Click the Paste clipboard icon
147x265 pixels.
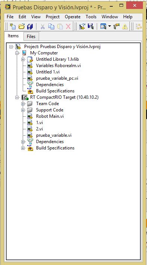pyautogui.click(x=60, y=26)
